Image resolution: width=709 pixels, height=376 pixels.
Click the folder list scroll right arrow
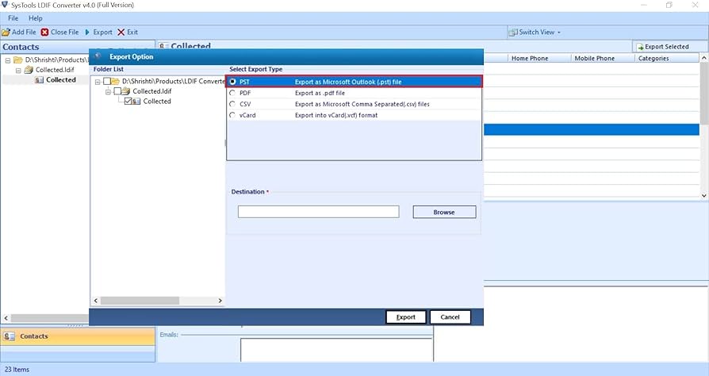pyautogui.click(x=220, y=301)
